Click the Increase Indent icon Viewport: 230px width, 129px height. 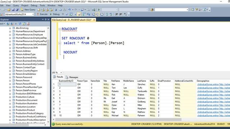[x=120, y=14]
